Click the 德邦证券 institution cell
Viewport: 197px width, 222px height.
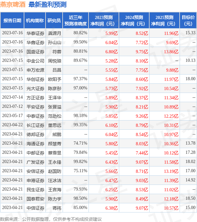(x=35, y=134)
